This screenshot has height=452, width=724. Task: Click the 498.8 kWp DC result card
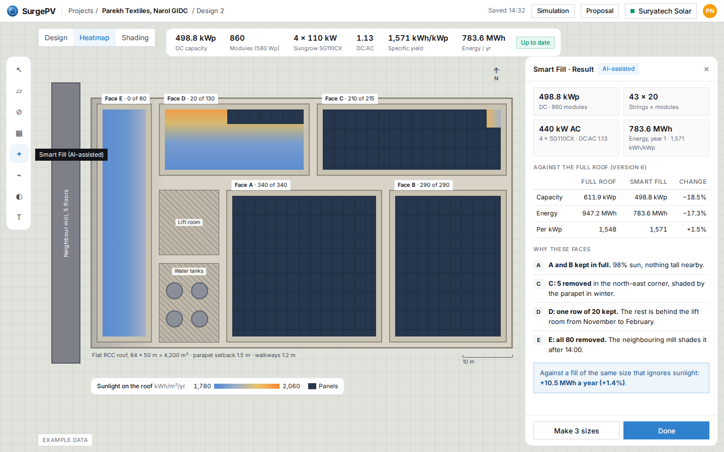[576, 101]
